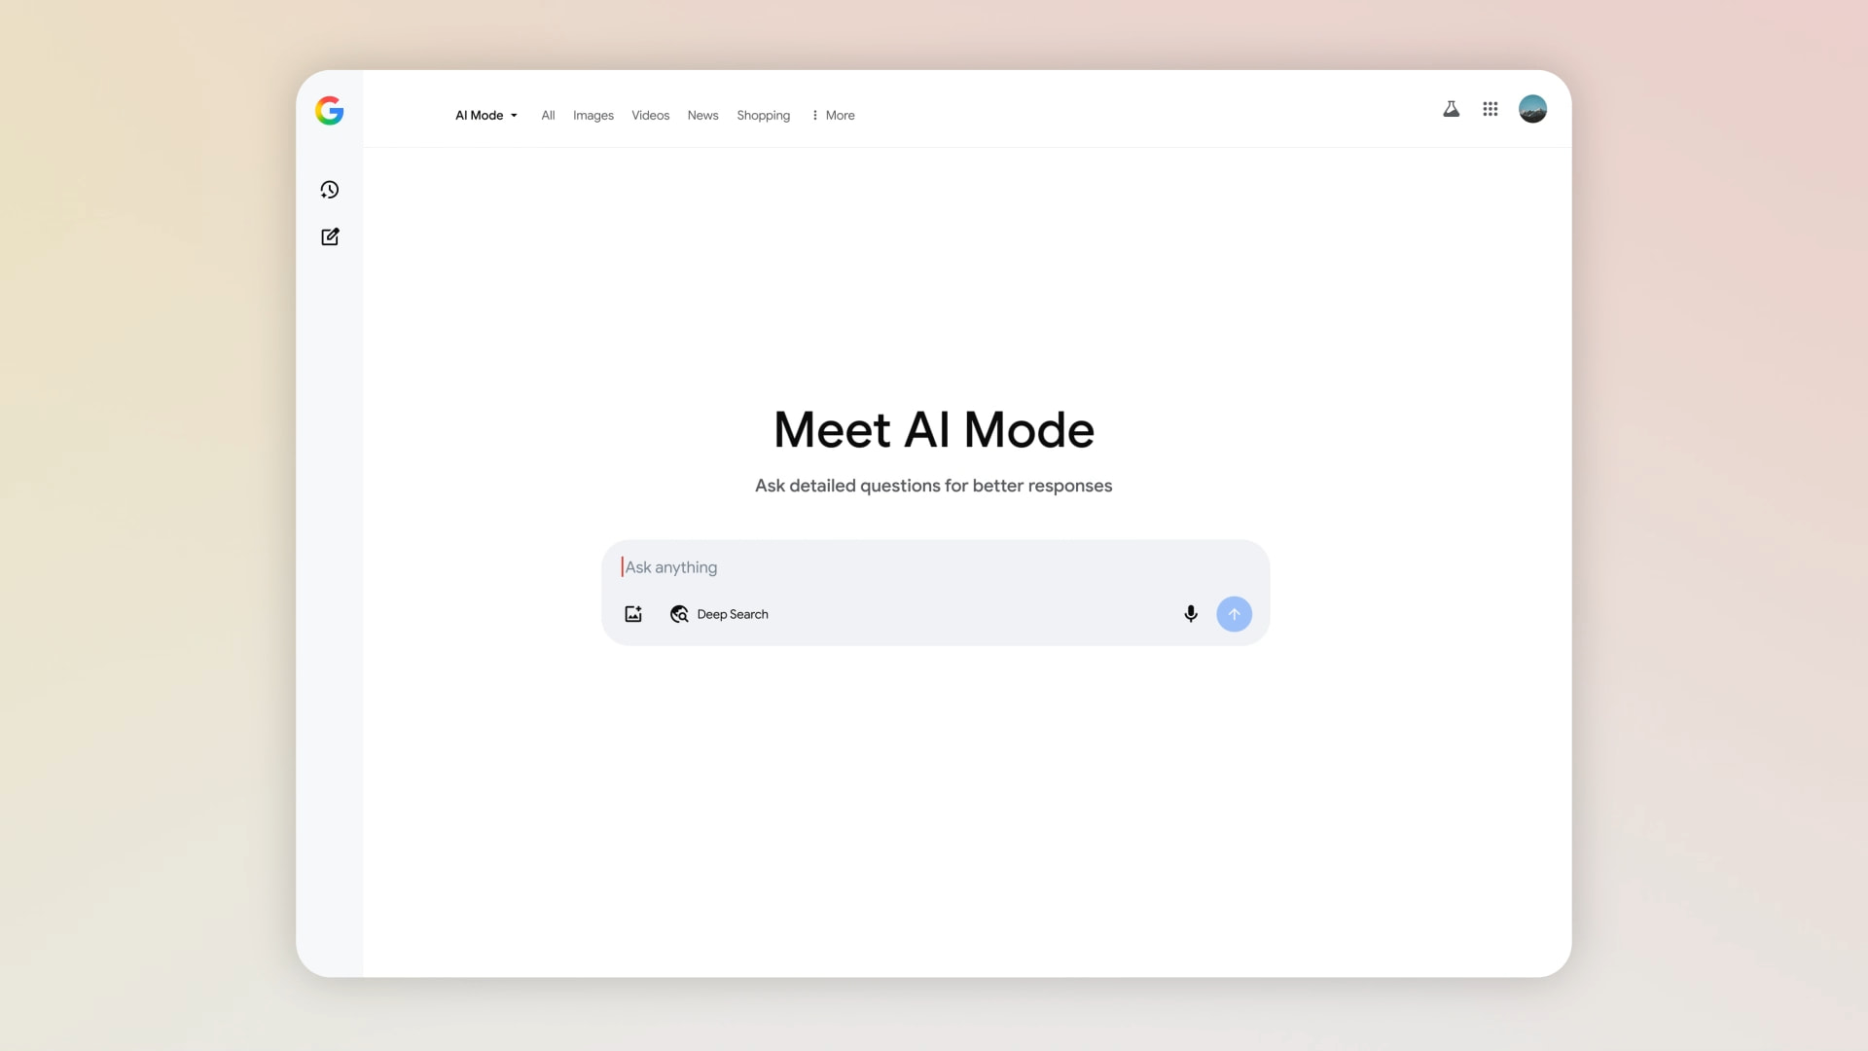This screenshot has height=1051, width=1868.
Task: Focus the Ask anything field
Action: 934,567
